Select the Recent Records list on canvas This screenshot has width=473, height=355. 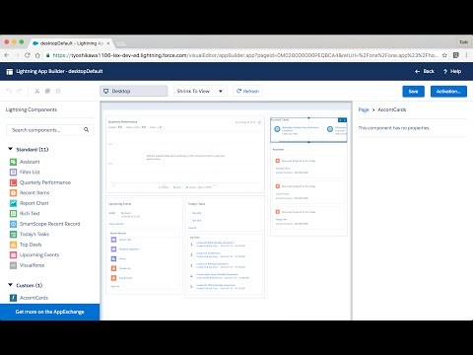pyautogui.click(x=144, y=259)
